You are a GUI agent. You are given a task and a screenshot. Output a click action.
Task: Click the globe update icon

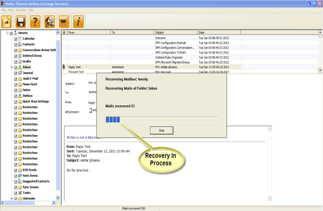(50, 22)
